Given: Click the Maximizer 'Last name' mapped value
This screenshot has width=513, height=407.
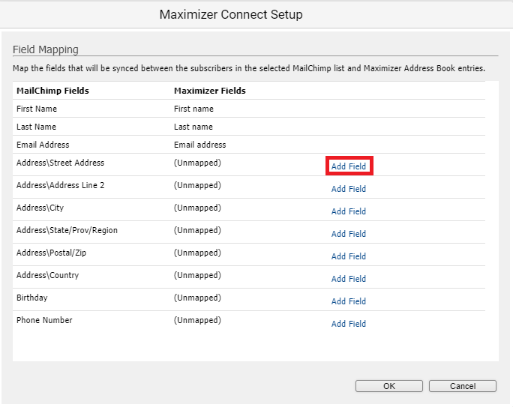Looking at the screenshot, I should coord(193,127).
